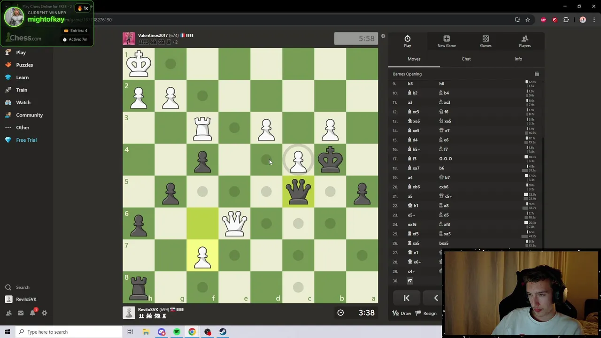This screenshot has width=601, height=338.
Task: Click the black king on b4
Action: (x=330, y=160)
